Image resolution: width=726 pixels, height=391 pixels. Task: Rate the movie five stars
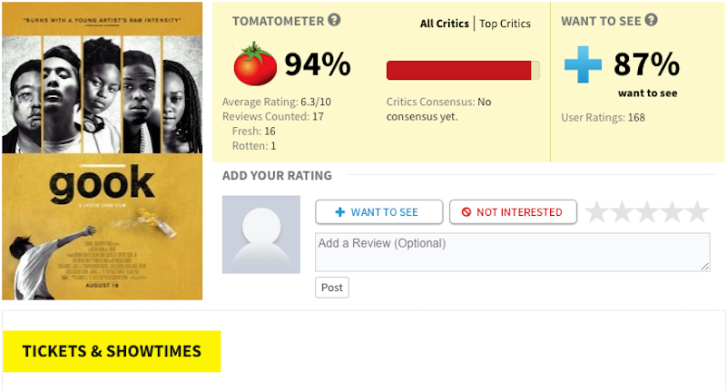[x=697, y=212]
